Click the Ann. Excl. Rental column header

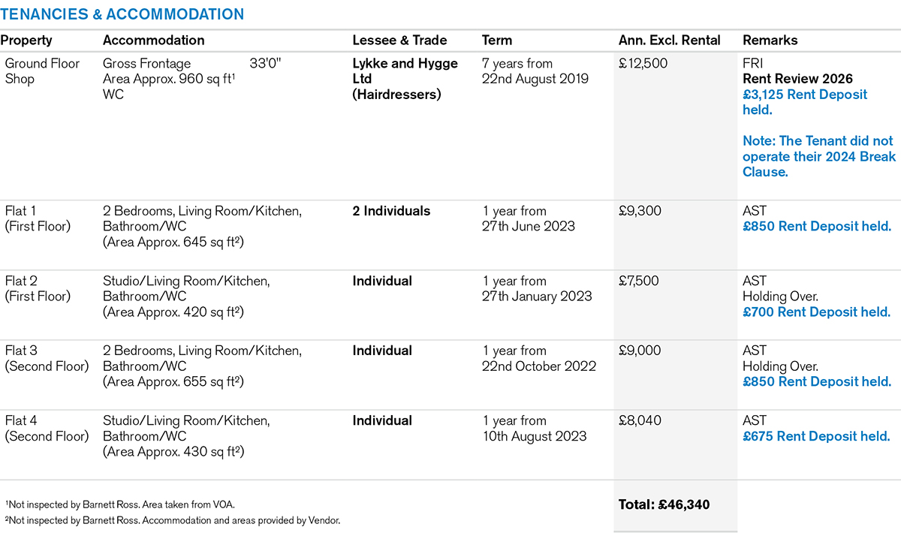click(x=669, y=41)
